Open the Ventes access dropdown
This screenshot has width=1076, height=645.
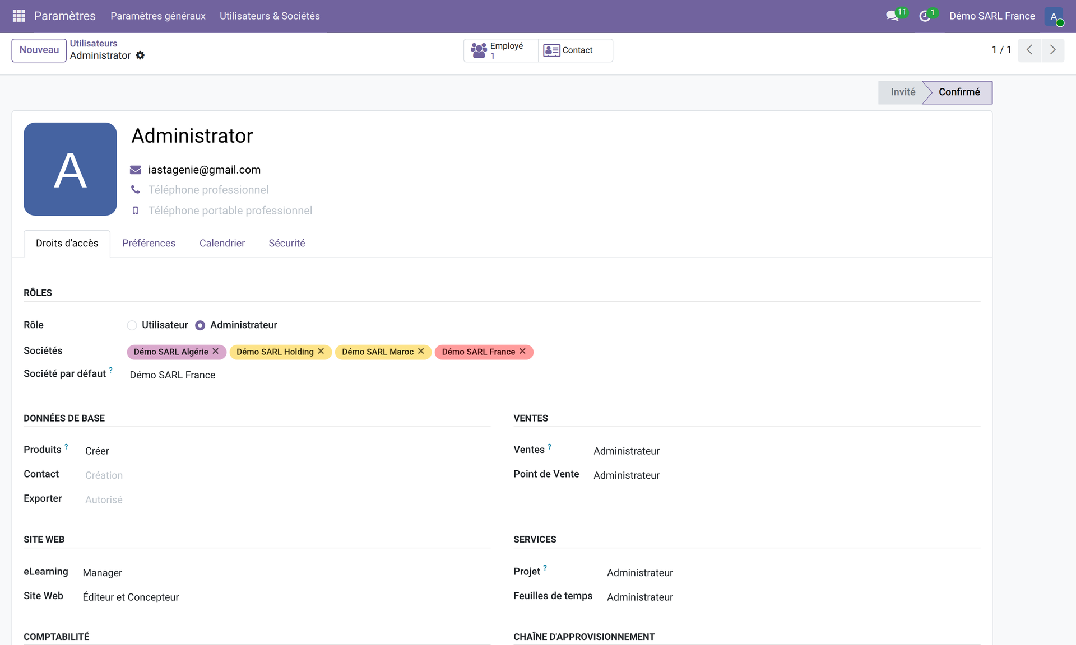point(786,451)
